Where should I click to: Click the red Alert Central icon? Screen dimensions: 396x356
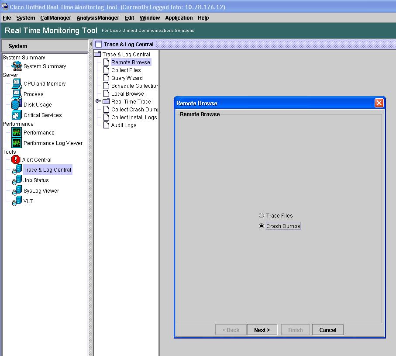click(16, 159)
